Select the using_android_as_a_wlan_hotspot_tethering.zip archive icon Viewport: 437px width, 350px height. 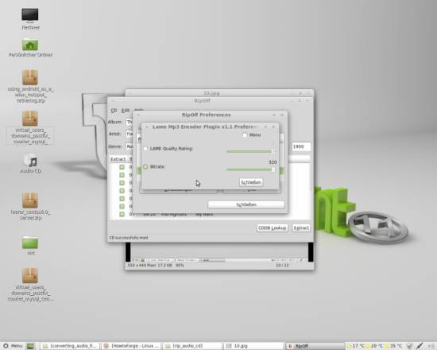30,77
